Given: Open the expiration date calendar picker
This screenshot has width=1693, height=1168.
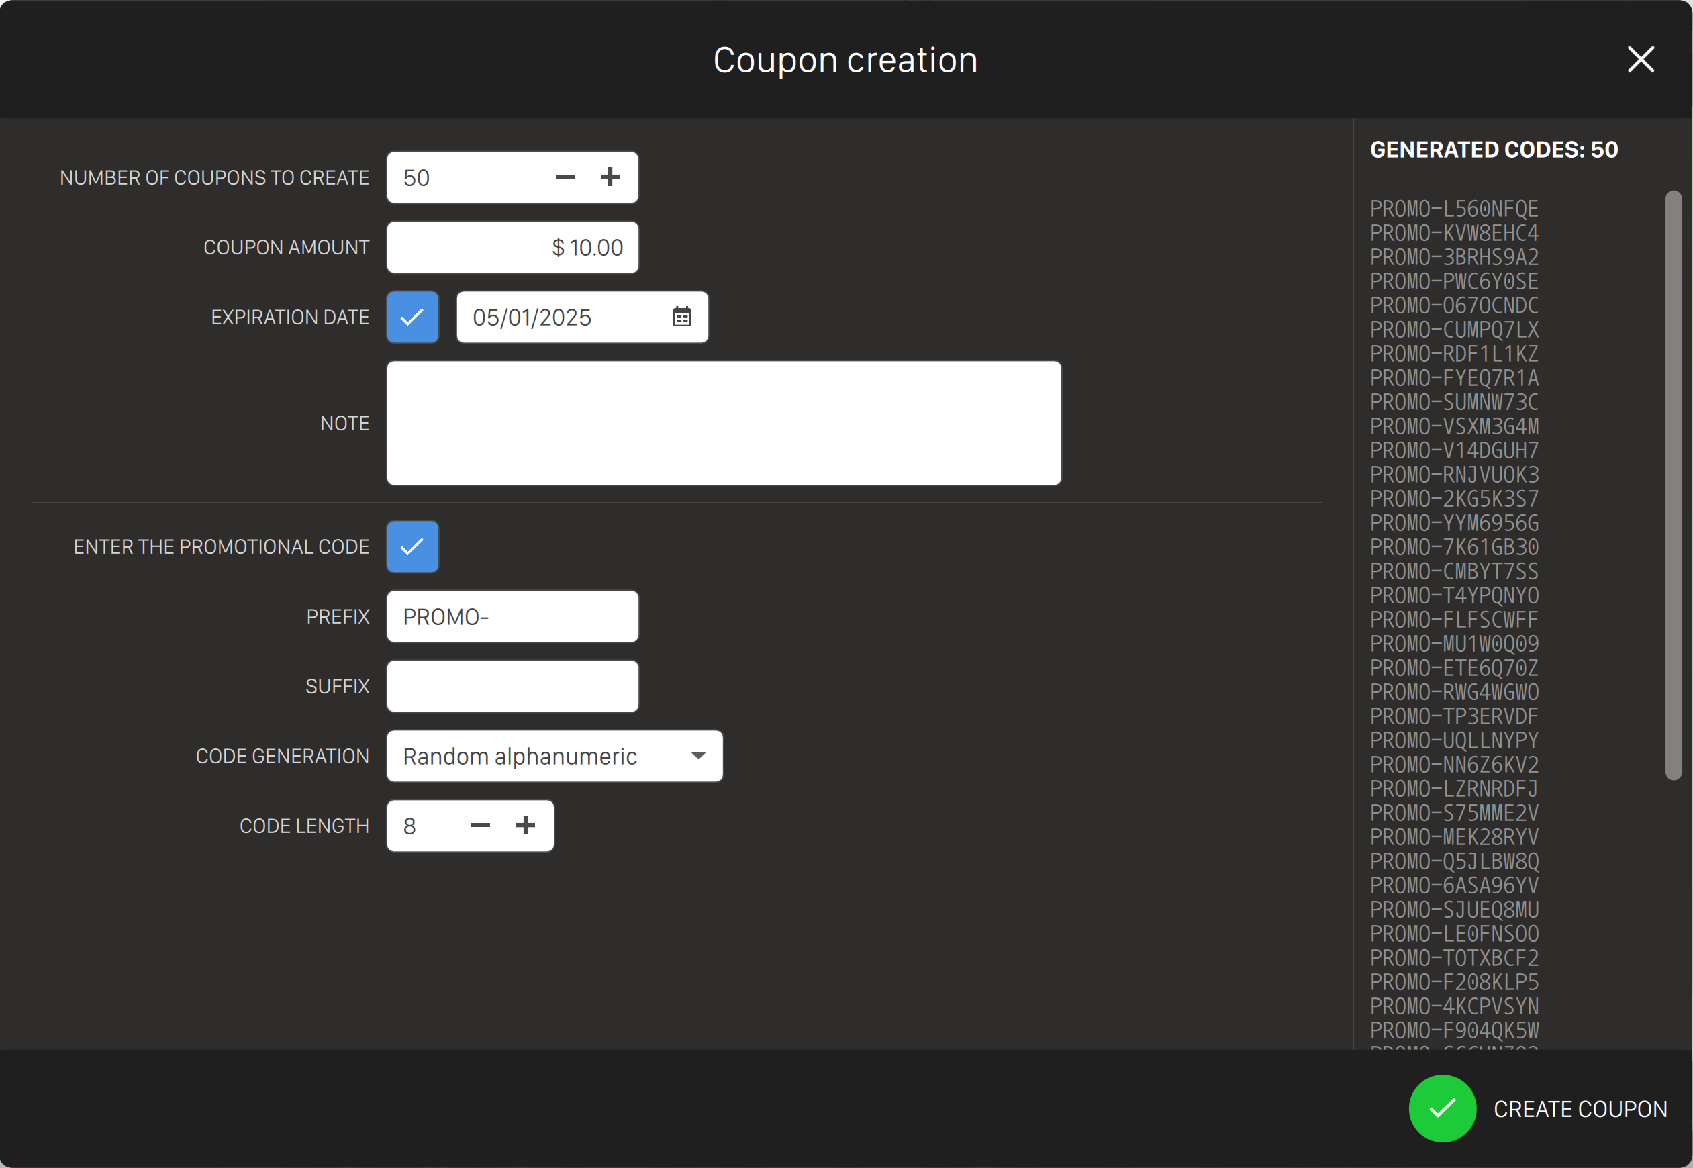Looking at the screenshot, I should [x=681, y=317].
